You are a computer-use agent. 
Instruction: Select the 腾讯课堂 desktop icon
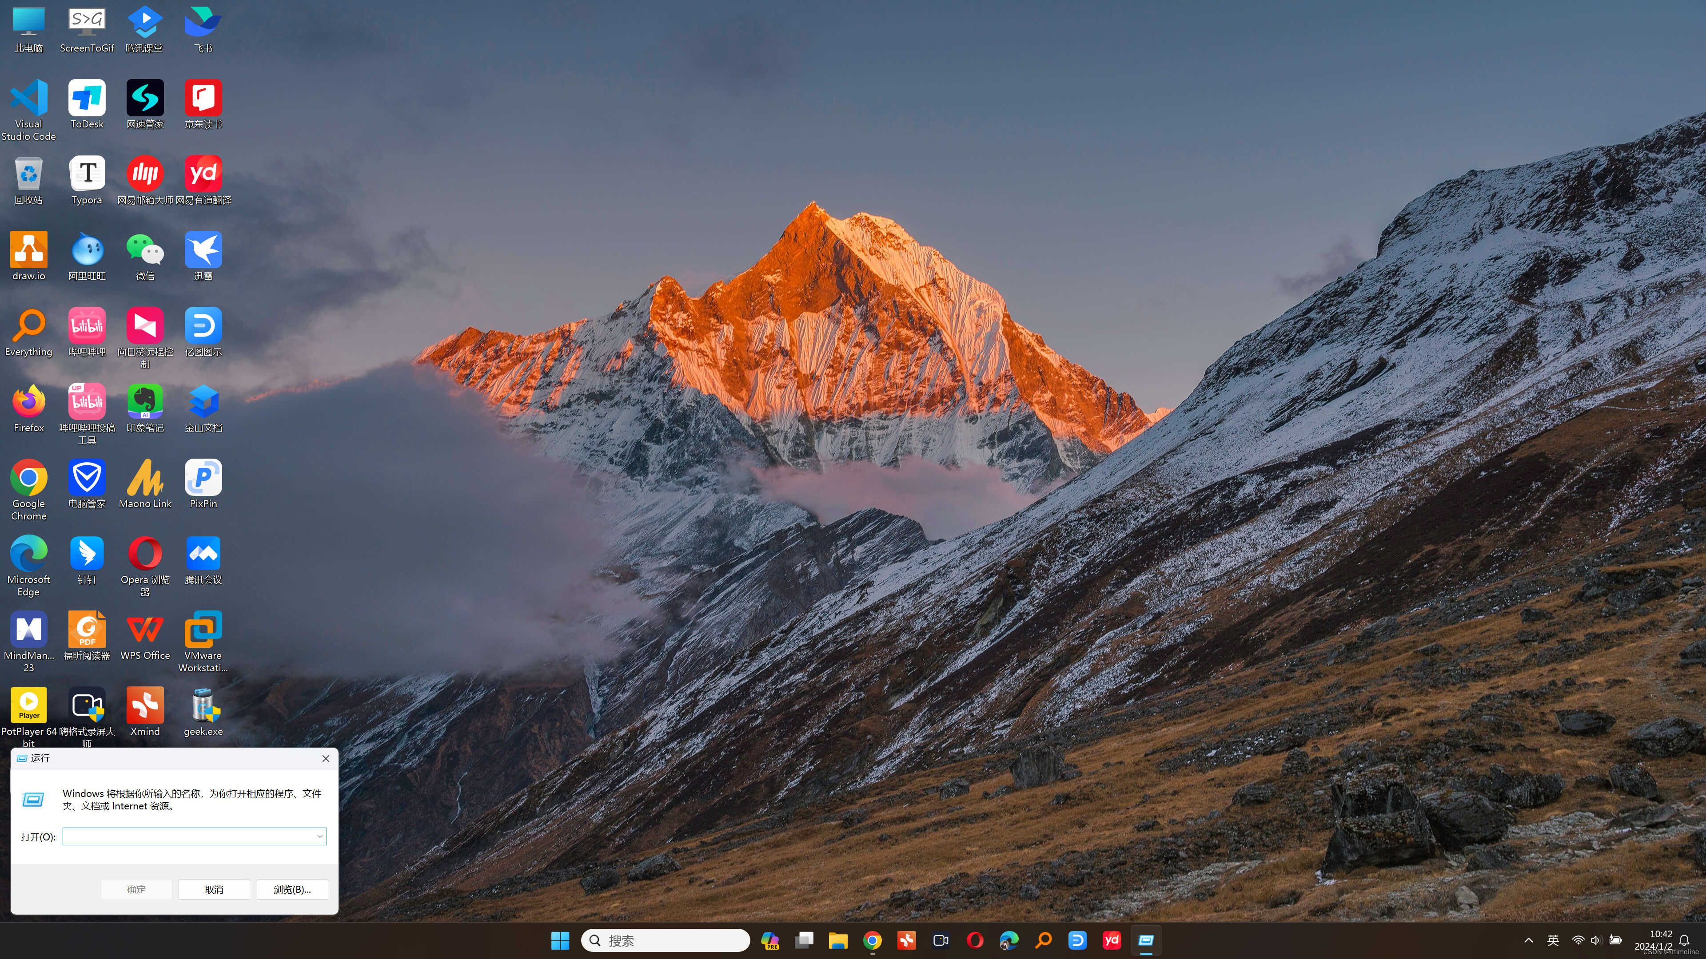tap(145, 29)
